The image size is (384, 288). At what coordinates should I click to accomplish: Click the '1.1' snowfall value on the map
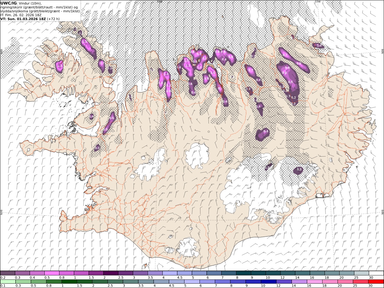pyautogui.click(x=188, y=65)
